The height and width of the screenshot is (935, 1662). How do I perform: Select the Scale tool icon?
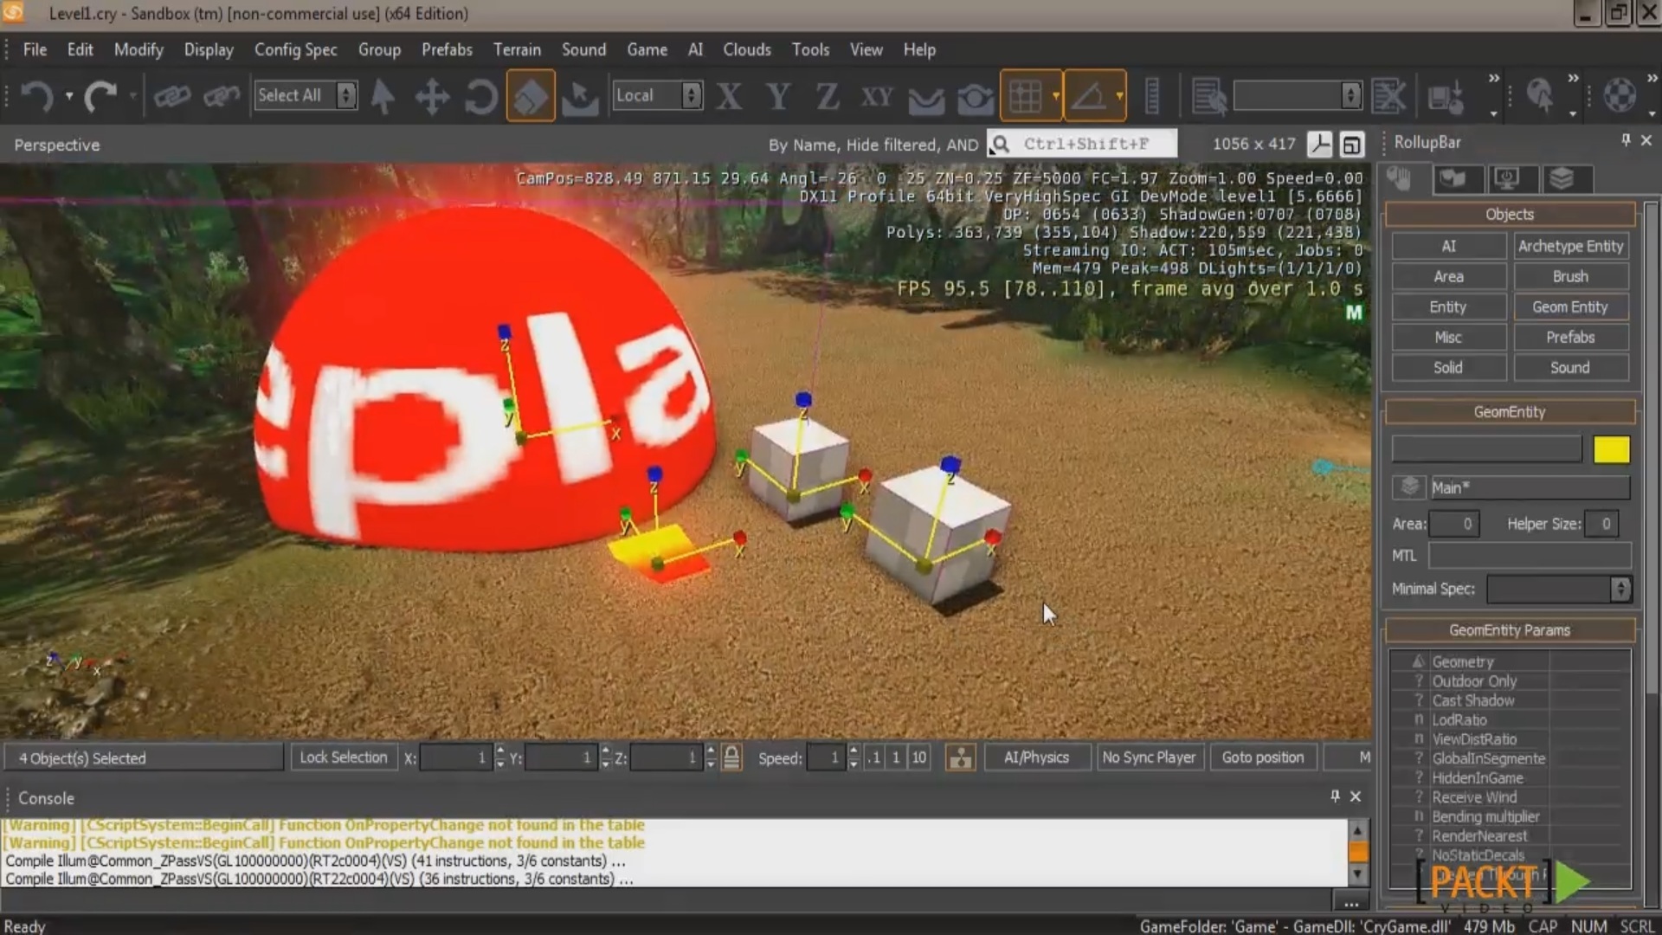(530, 94)
